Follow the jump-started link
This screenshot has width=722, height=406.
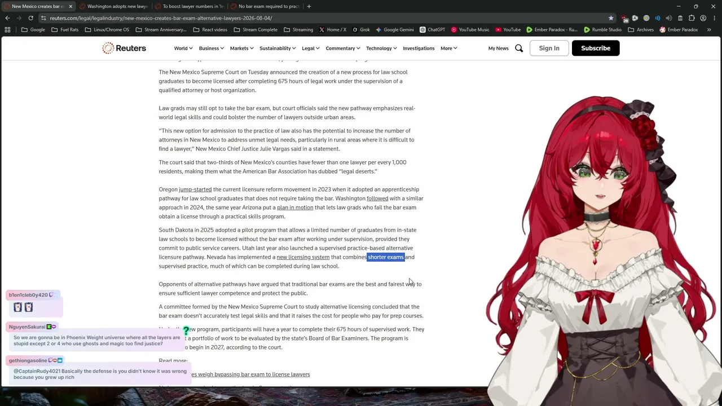point(195,189)
